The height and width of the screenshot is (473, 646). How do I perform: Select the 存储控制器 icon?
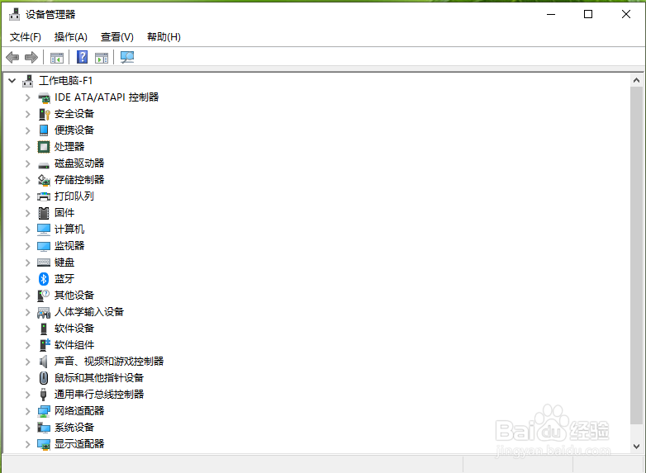pyautogui.click(x=44, y=180)
